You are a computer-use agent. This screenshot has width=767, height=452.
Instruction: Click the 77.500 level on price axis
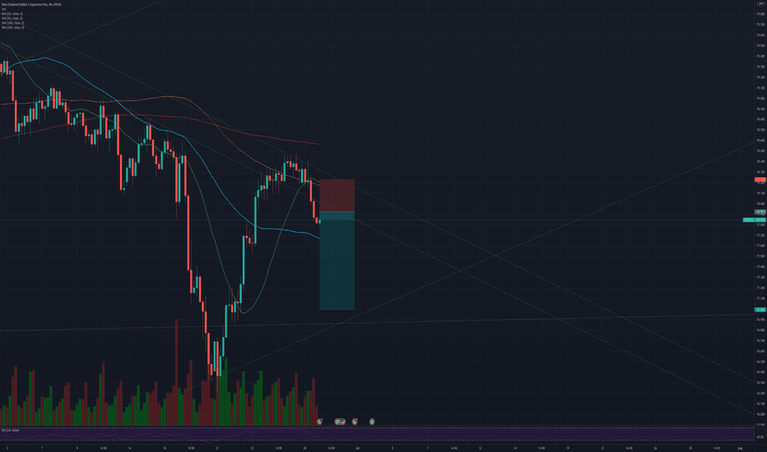coord(760,256)
